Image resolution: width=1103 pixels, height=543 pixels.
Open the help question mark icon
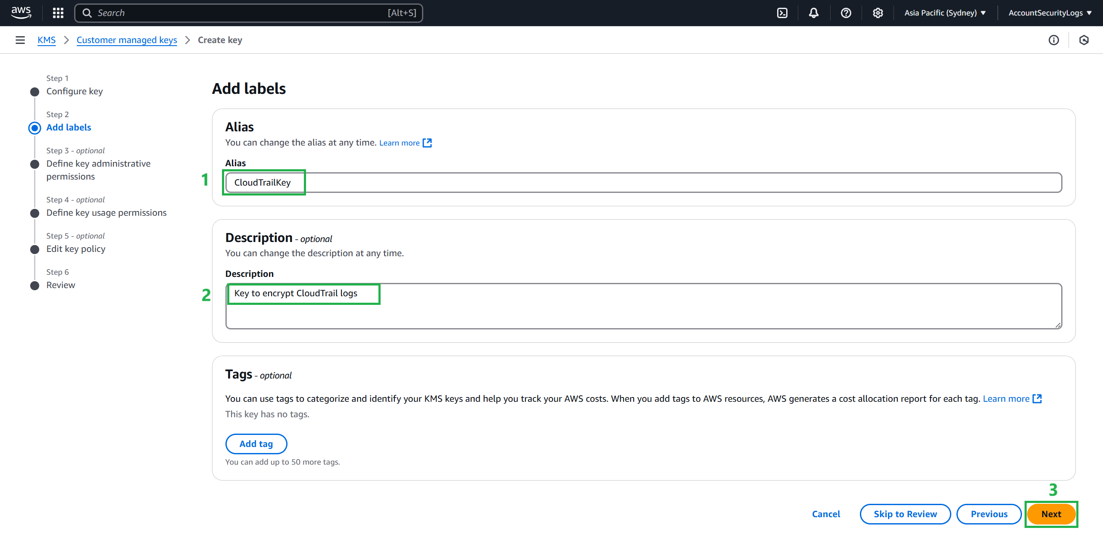(846, 13)
